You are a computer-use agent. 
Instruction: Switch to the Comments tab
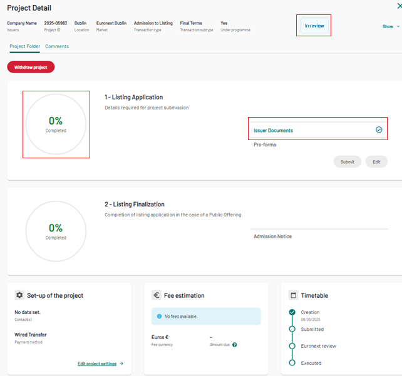pyautogui.click(x=57, y=46)
